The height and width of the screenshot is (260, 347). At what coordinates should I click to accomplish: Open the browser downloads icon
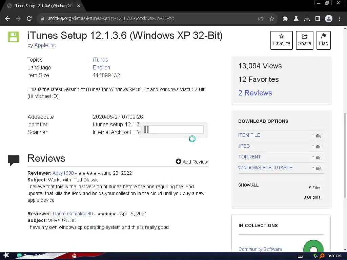click(307, 19)
